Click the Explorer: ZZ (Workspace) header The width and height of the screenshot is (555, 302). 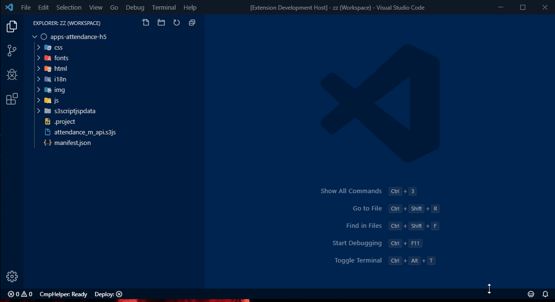pos(67,23)
